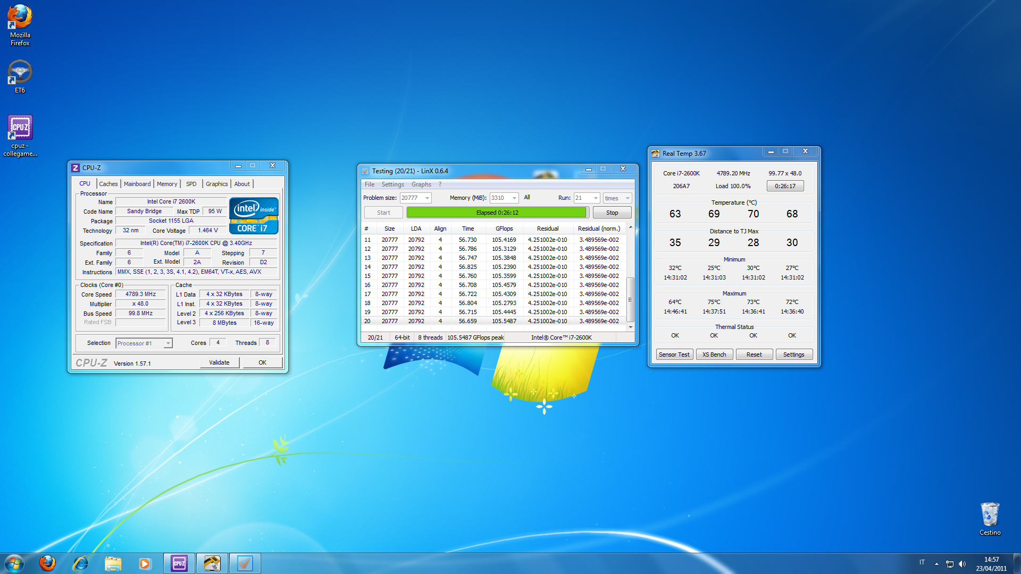This screenshot has width=1021, height=574.
Task: Click the volume speaker tray icon
Action: [962, 564]
